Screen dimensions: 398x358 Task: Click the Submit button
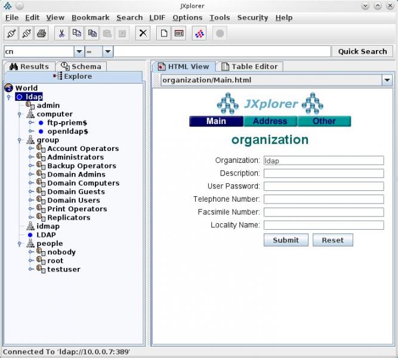(x=286, y=240)
